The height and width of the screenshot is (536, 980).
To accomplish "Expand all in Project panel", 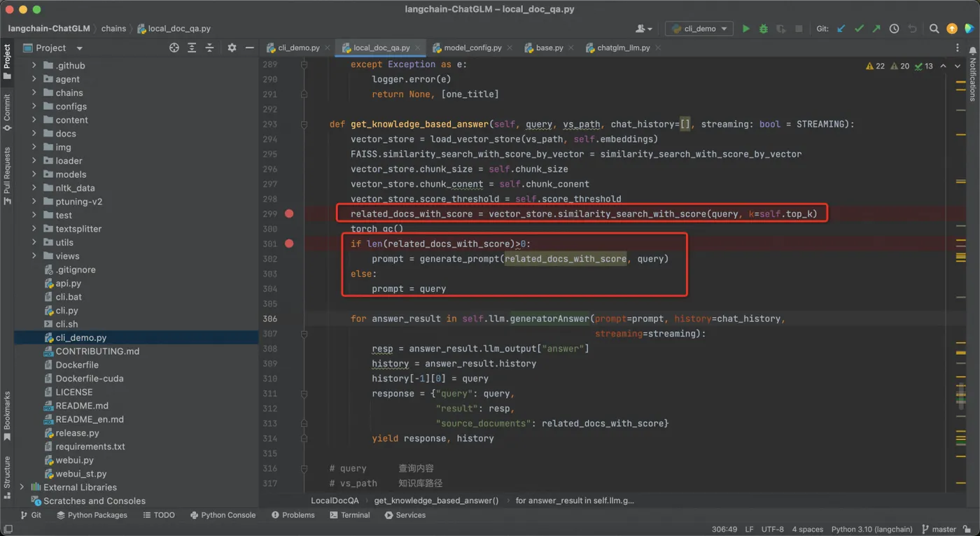I will pos(192,48).
